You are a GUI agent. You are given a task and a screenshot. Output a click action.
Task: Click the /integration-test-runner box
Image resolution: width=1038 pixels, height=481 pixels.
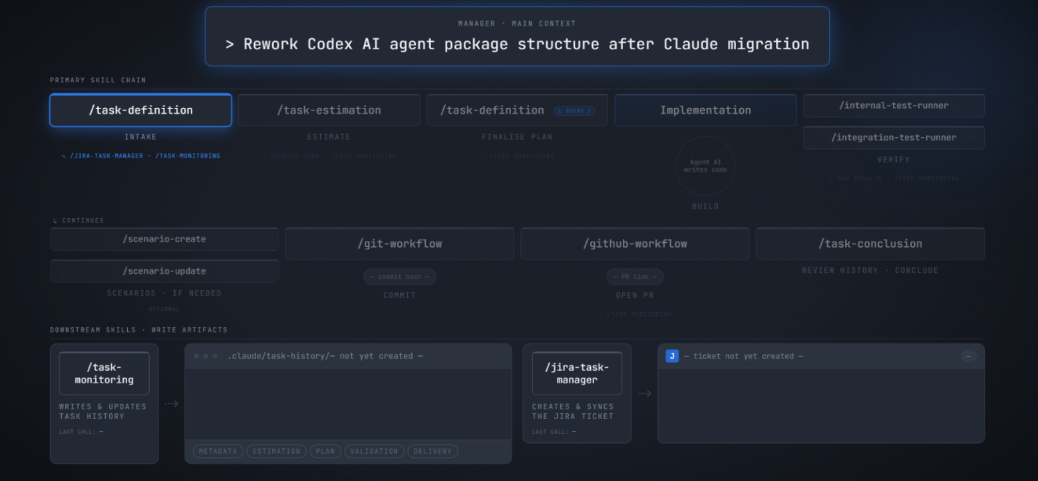[x=894, y=138]
